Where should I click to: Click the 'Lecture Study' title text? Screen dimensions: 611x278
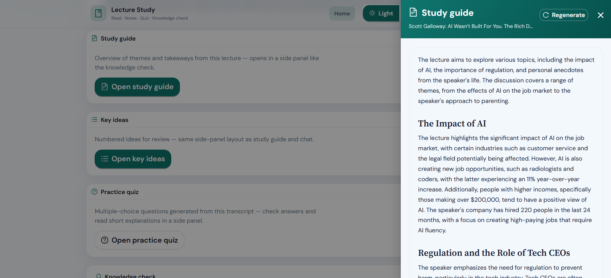[x=133, y=10]
